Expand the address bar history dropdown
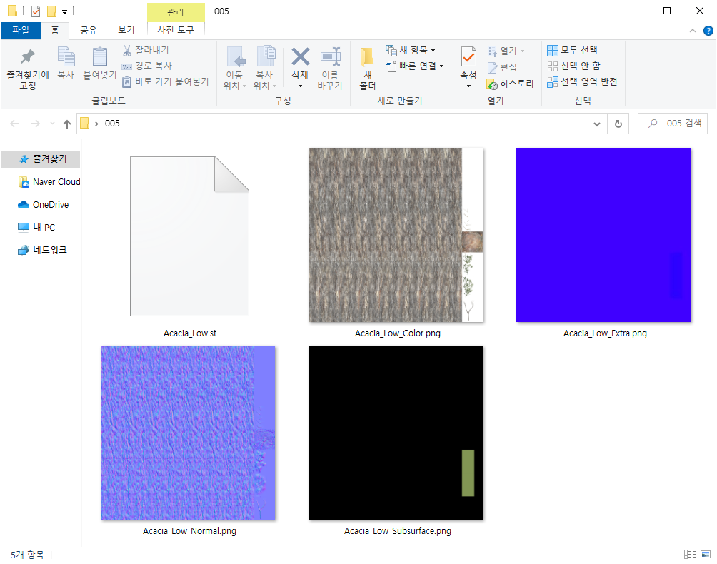717x564 pixels. (597, 124)
